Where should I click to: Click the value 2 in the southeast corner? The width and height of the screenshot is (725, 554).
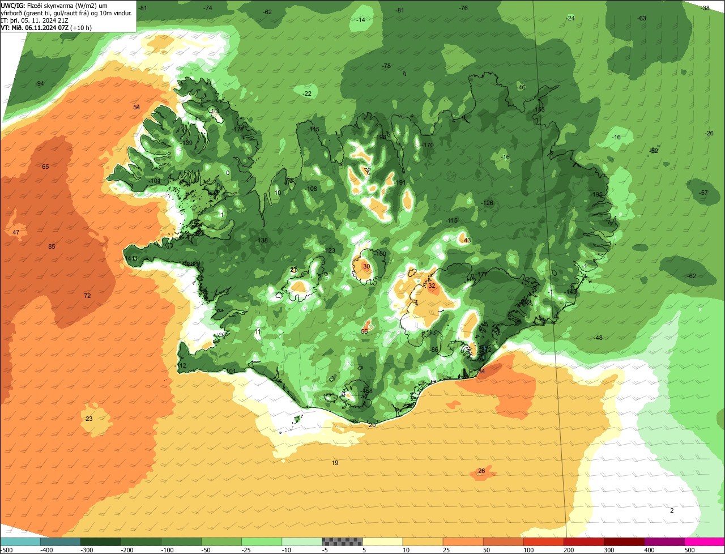tap(672, 510)
